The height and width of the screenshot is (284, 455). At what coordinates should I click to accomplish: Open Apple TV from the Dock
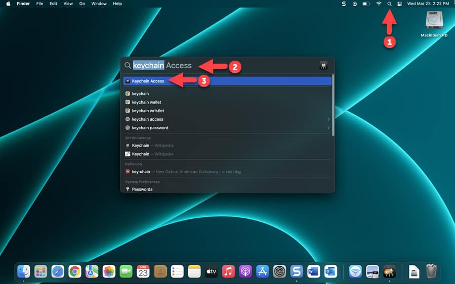click(x=211, y=271)
